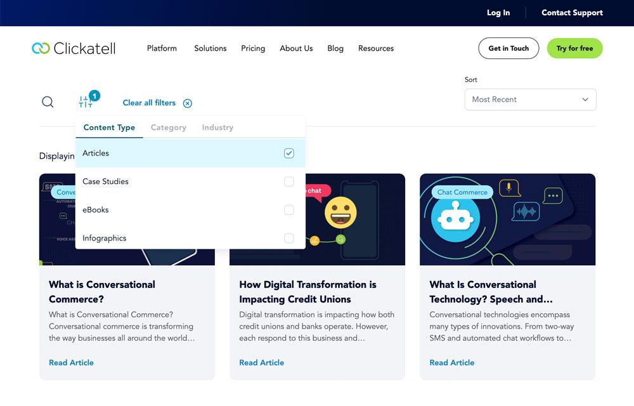The height and width of the screenshot is (406, 634).
Task: Check the eBooks checkbox
Action: [x=289, y=210]
